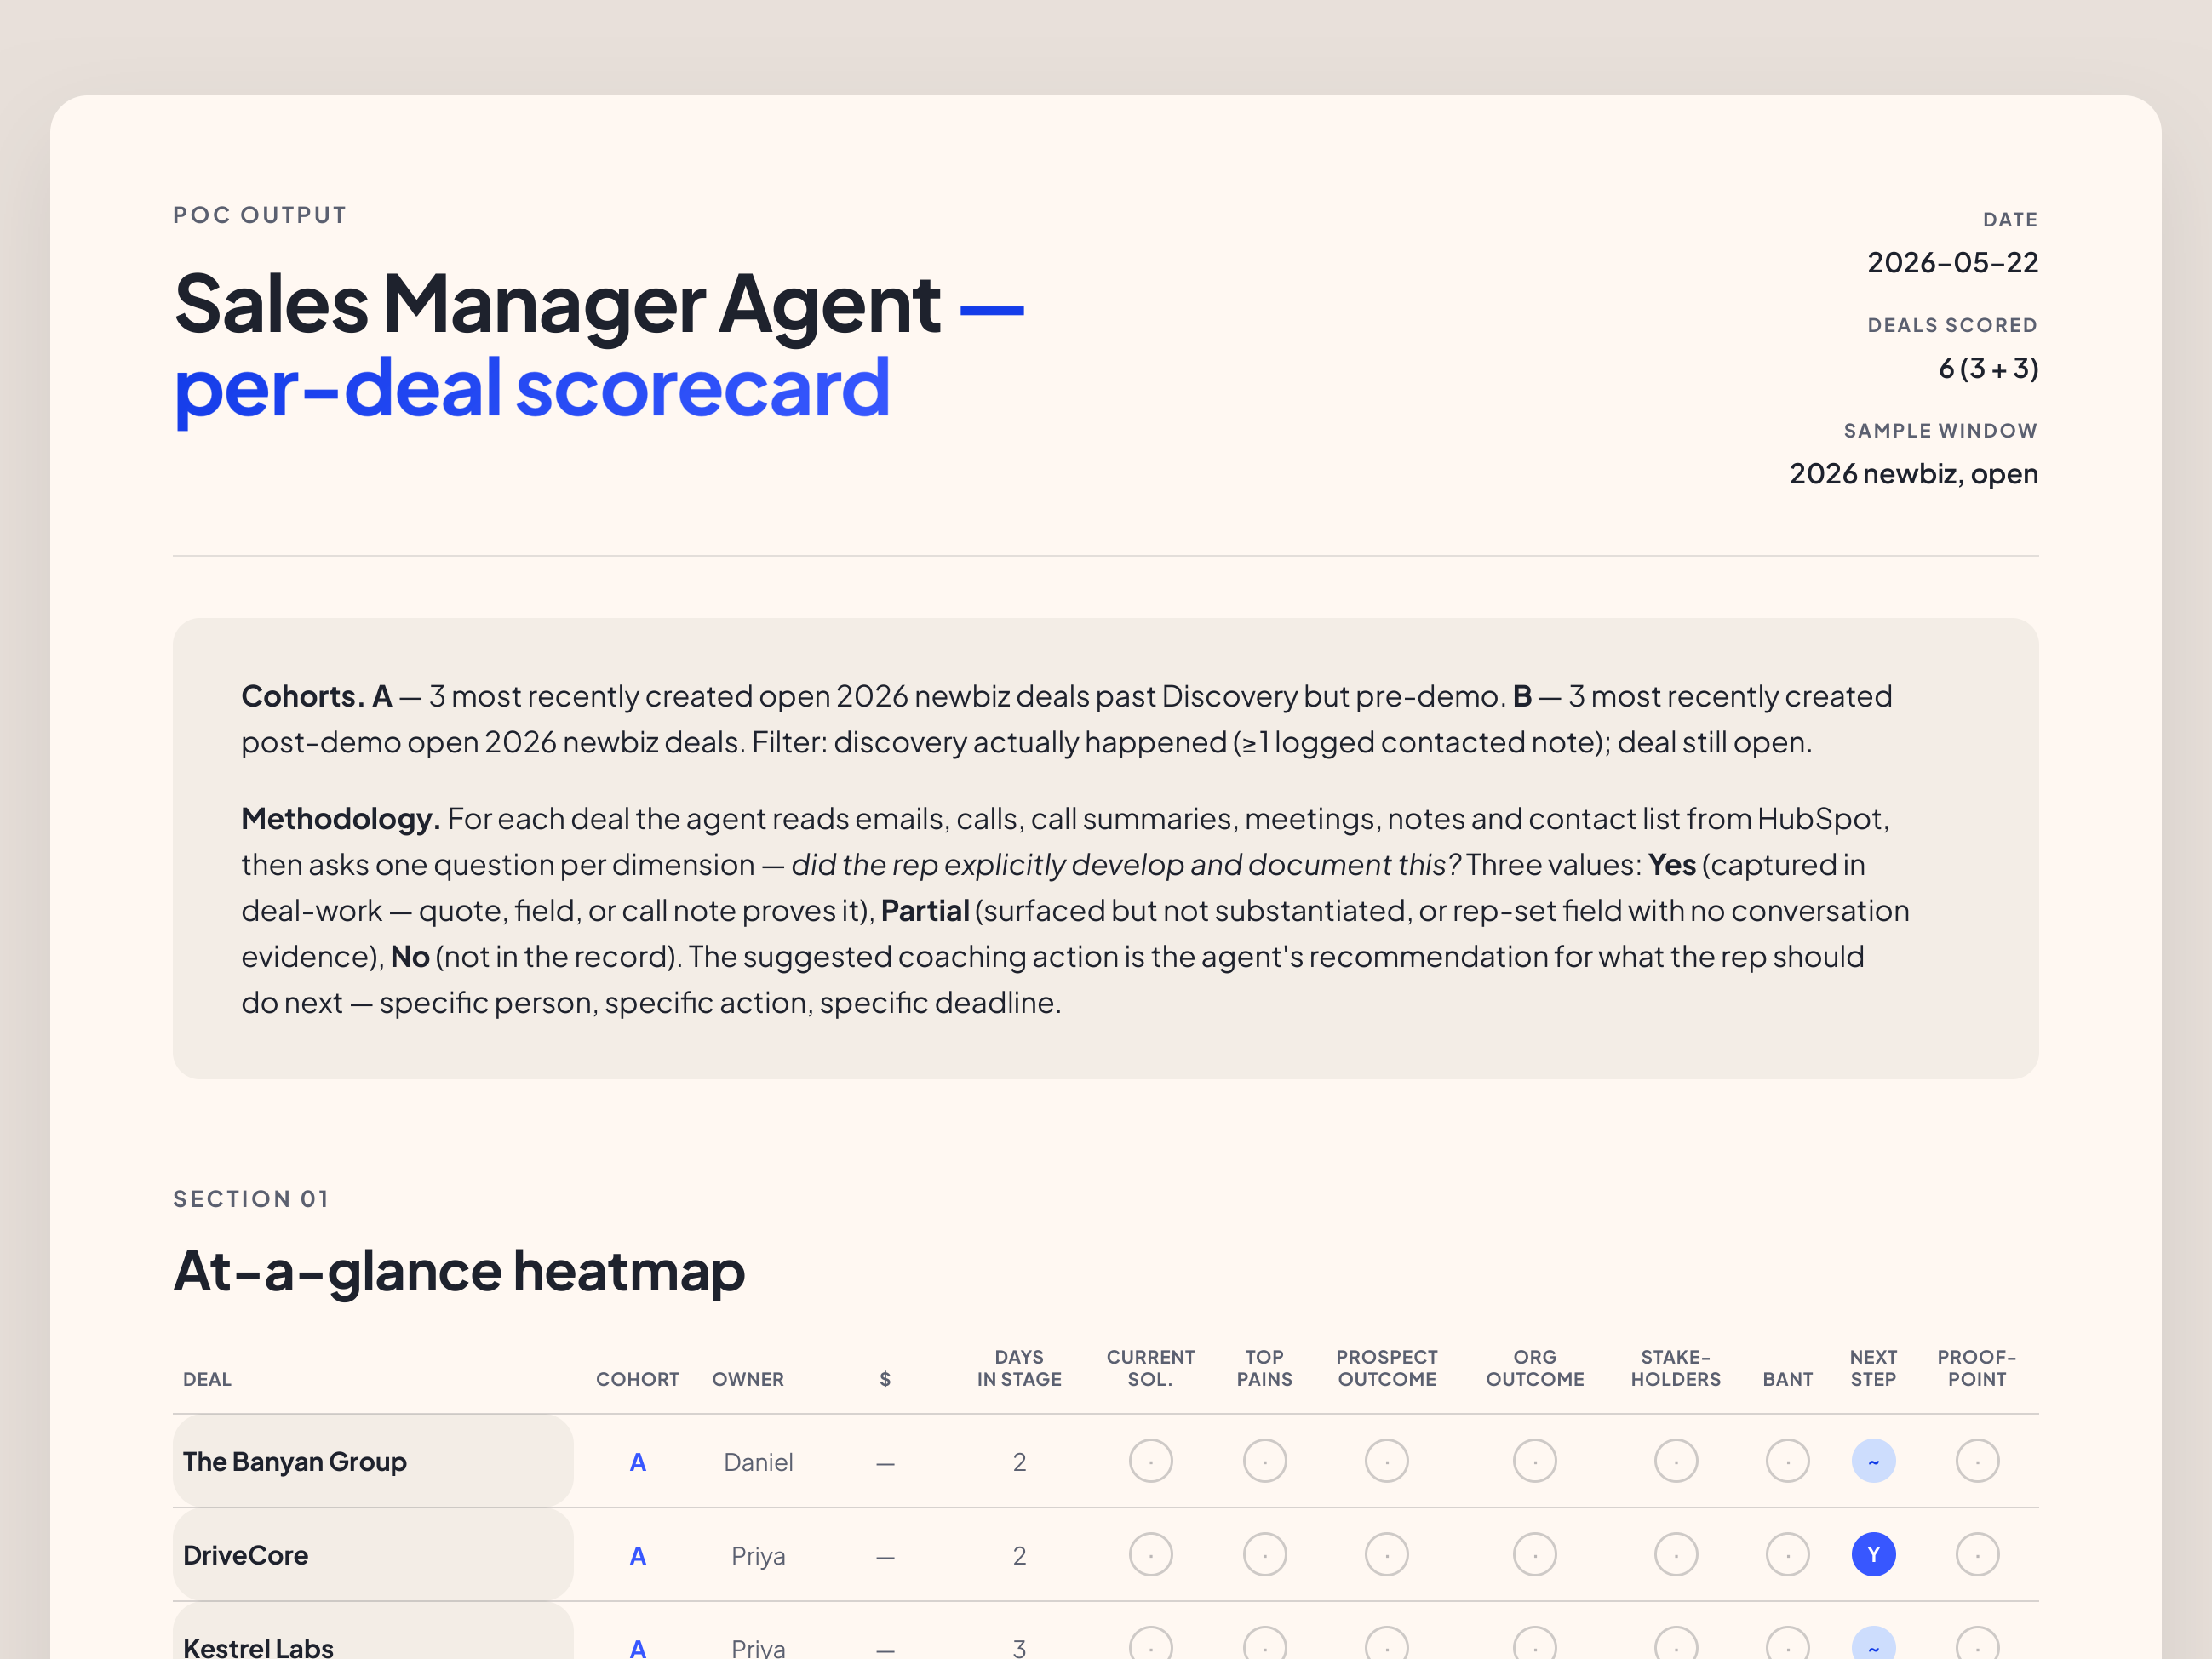2212x1659 pixels.
Task: Click owner Daniel in Banyan Group row
Action: point(758,1462)
